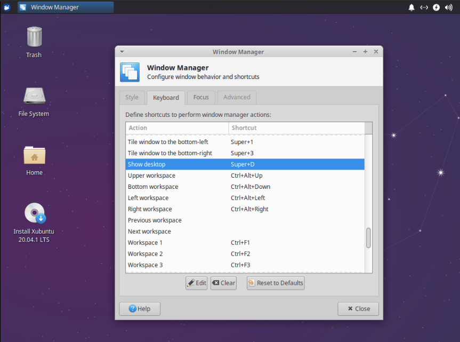Click the shortcut list scrollbar

[368, 241]
